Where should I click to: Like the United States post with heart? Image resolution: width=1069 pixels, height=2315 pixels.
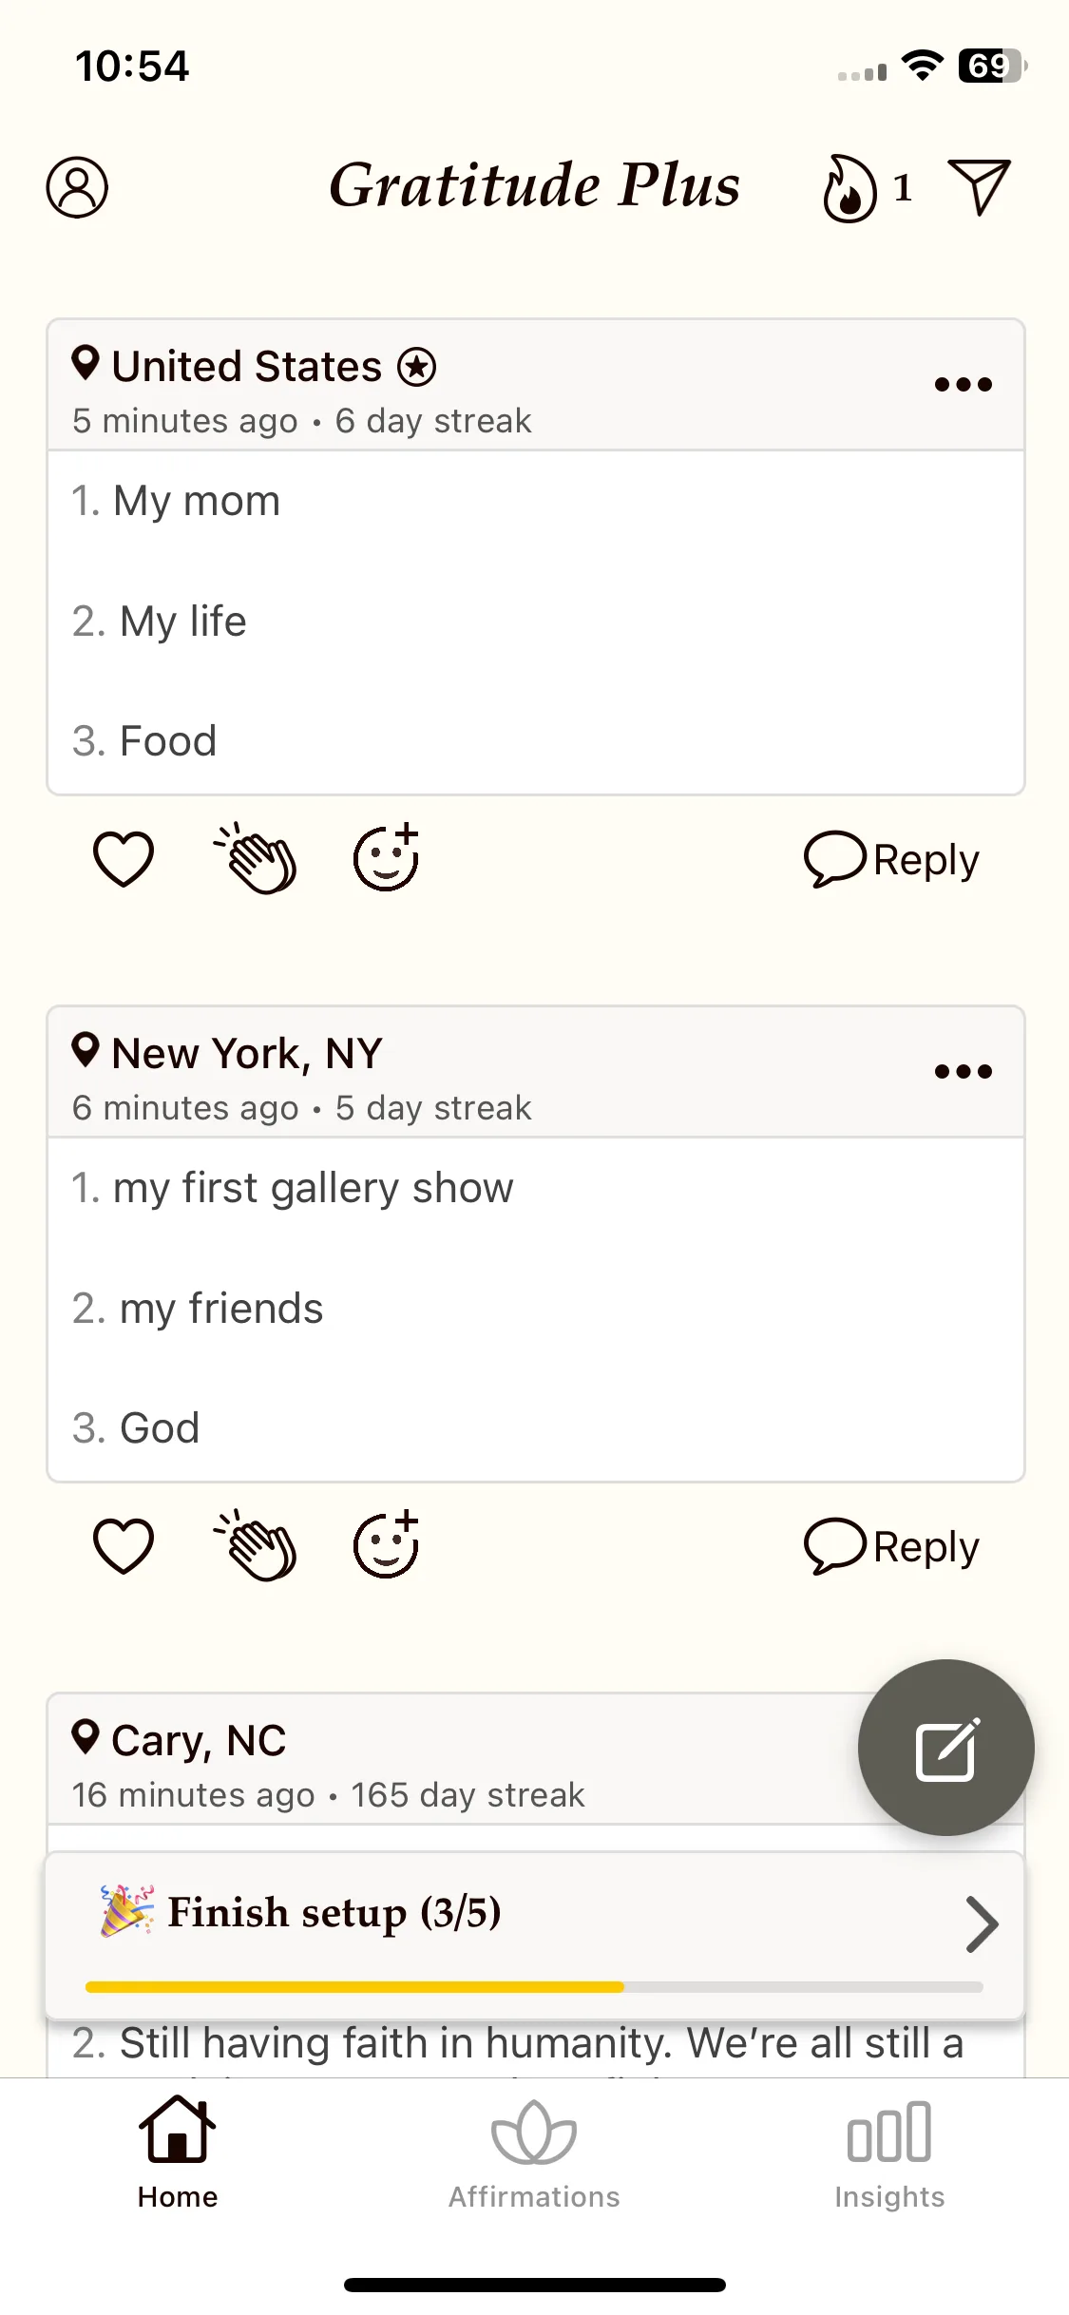click(x=124, y=859)
